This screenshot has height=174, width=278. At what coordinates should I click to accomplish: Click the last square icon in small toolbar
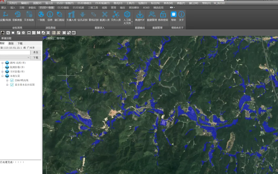pos(74,33)
